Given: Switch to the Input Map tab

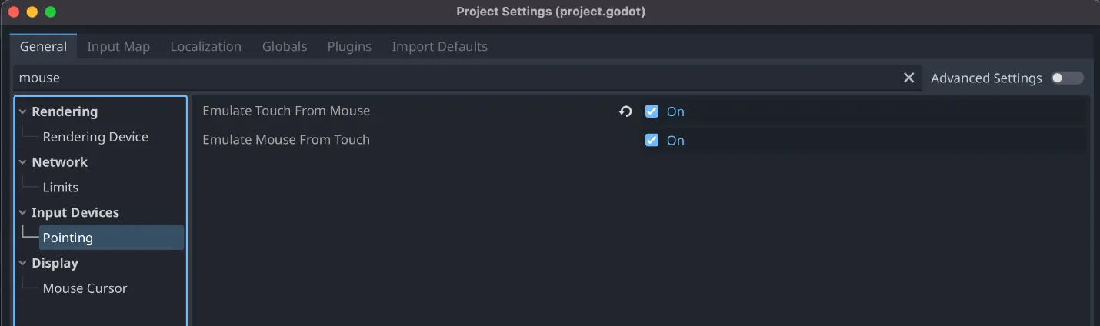Looking at the screenshot, I should [x=118, y=46].
